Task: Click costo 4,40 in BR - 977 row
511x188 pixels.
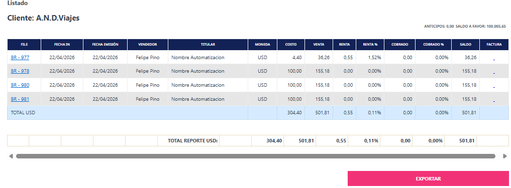Action: click(297, 58)
